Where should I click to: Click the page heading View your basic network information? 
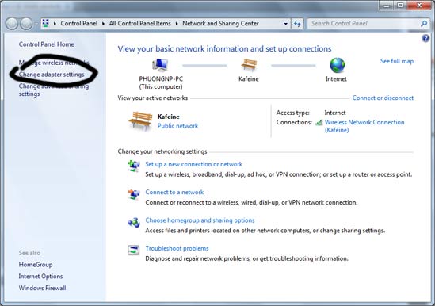[x=224, y=49]
